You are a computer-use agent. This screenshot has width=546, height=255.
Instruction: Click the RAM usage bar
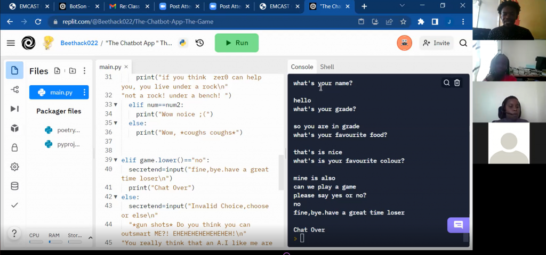coord(55,242)
